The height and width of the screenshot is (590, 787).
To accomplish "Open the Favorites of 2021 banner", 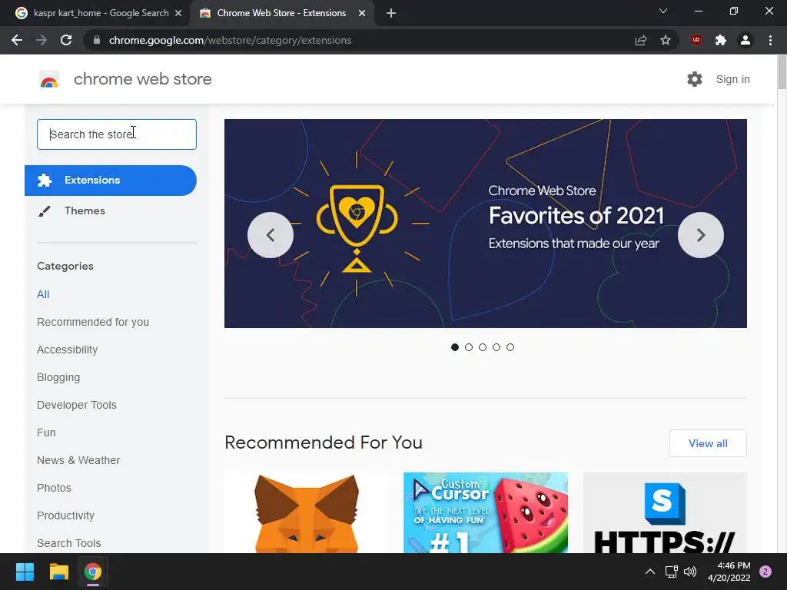I will click(x=486, y=224).
